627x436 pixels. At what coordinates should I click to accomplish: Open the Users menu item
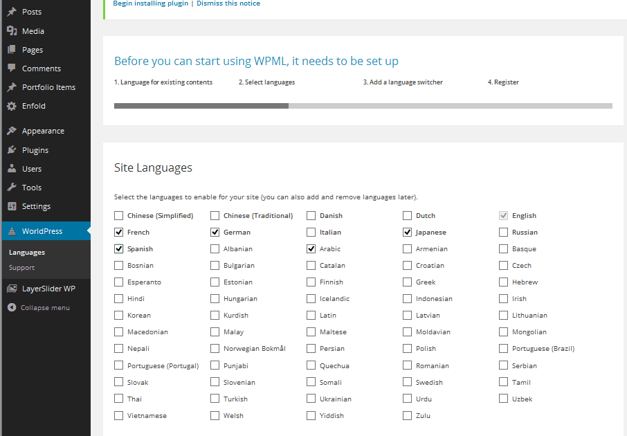pyautogui.click(x=32, y=169)
